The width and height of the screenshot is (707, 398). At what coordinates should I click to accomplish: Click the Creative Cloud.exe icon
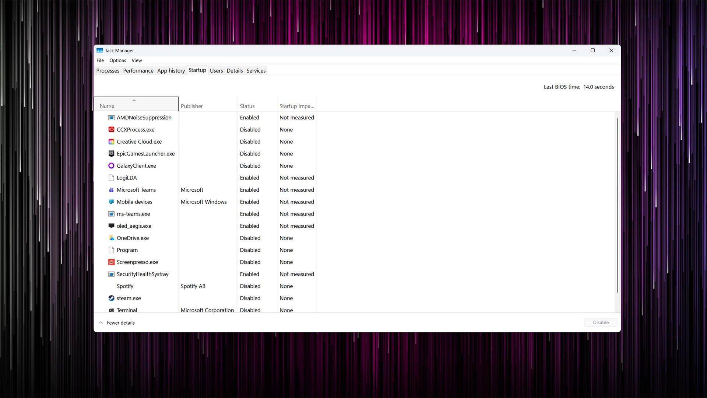(x=111, y=142)
